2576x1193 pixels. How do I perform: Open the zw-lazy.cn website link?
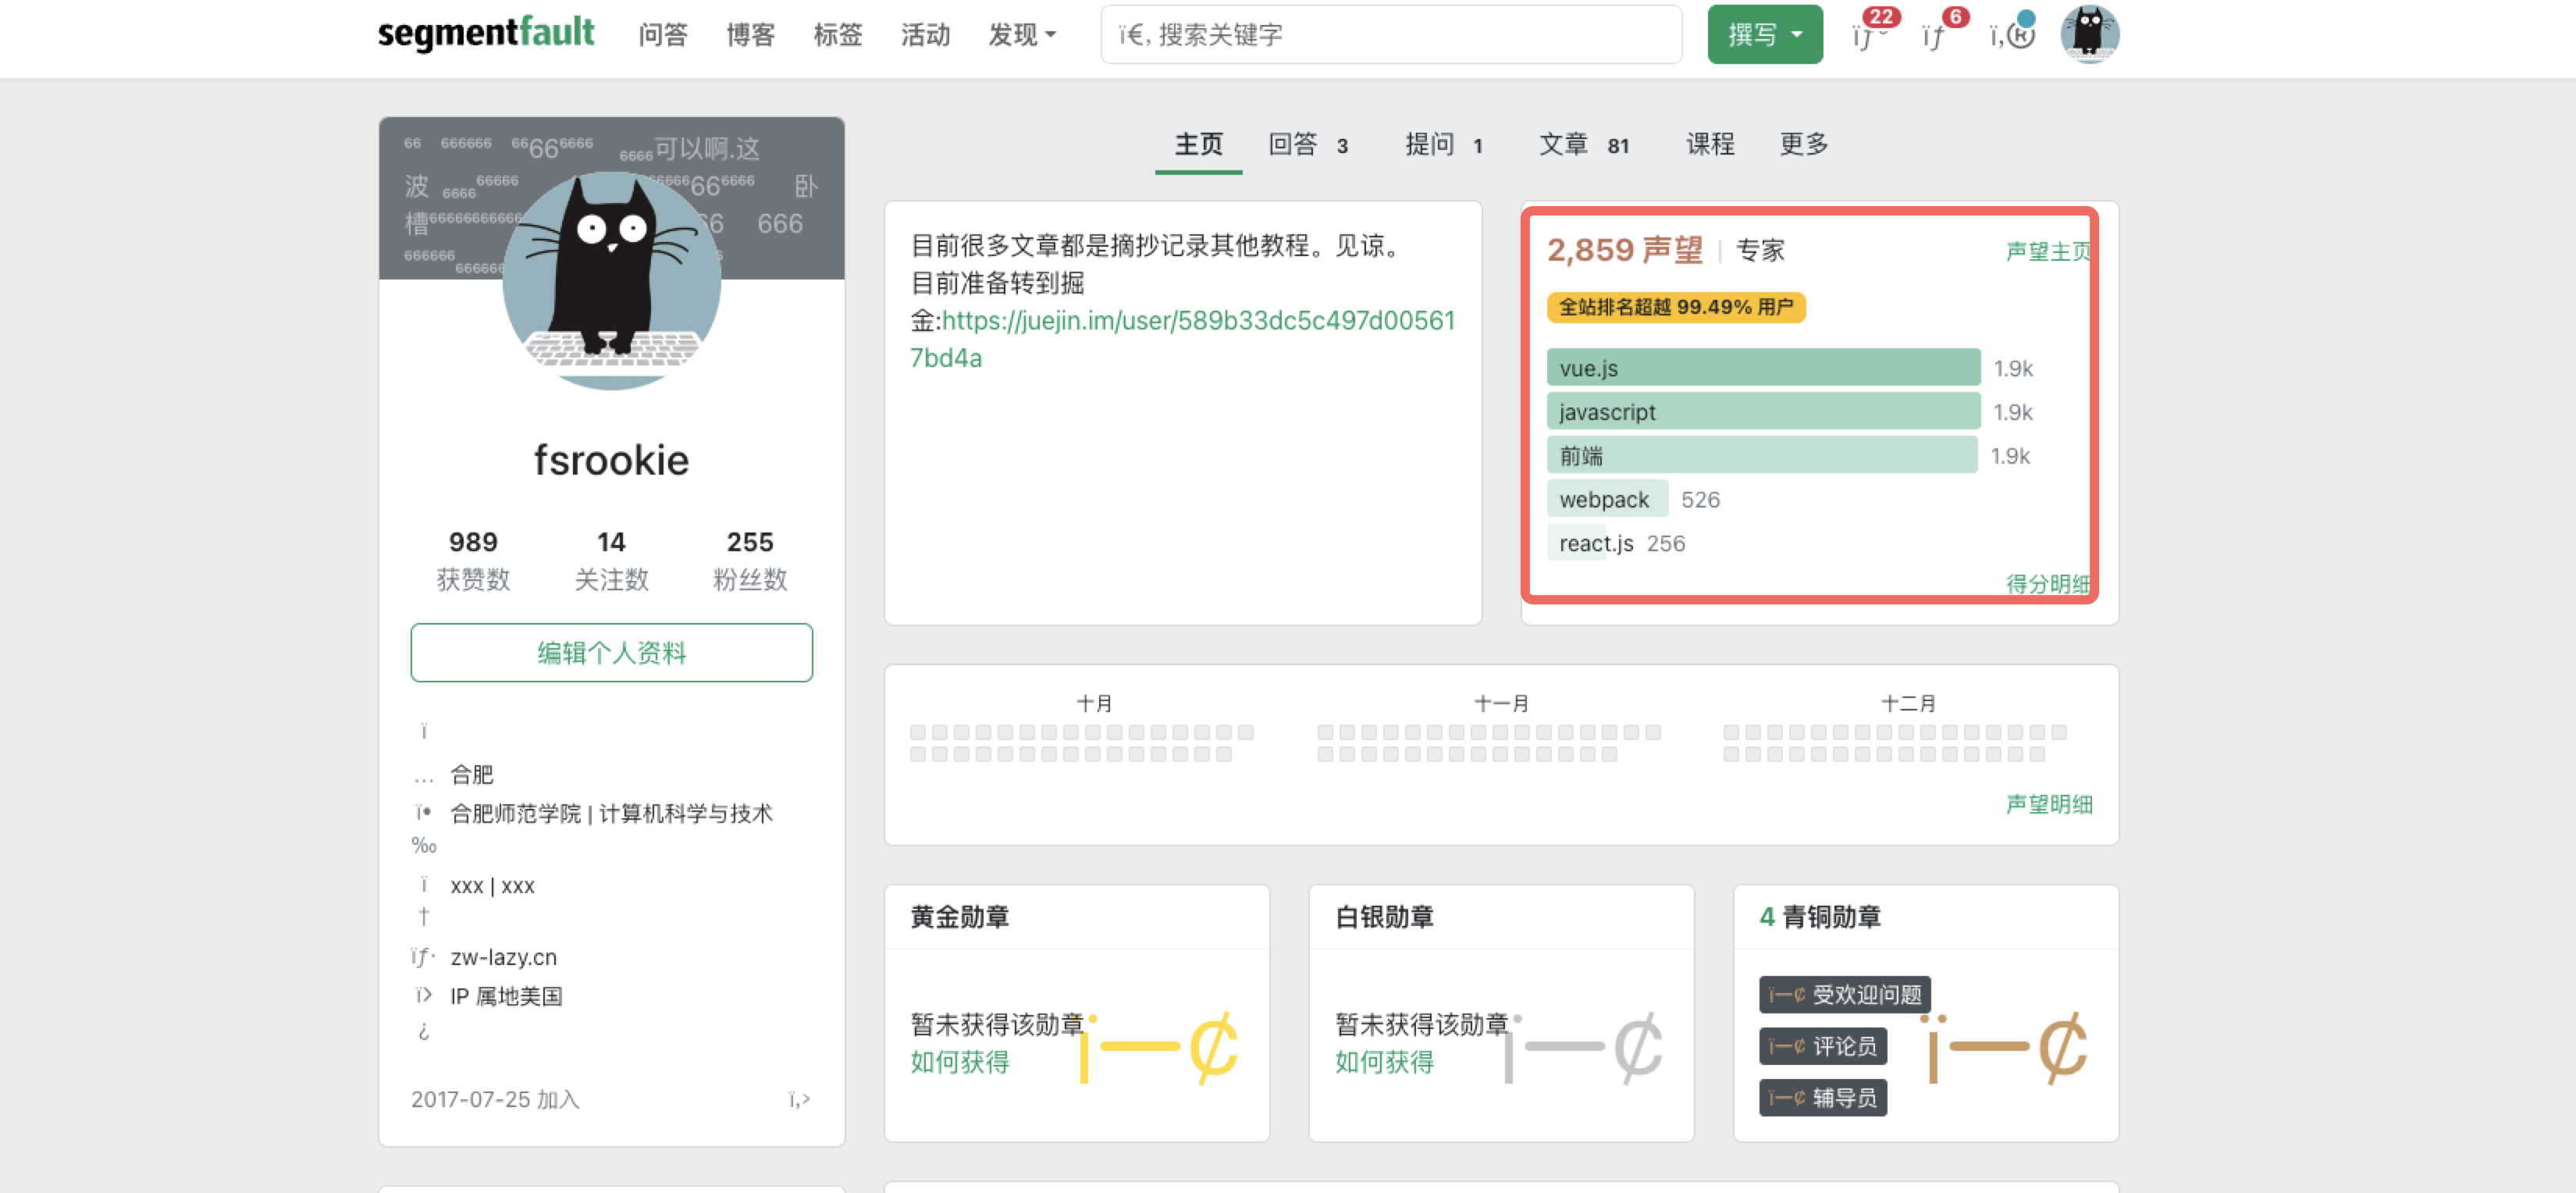point(503,957)
